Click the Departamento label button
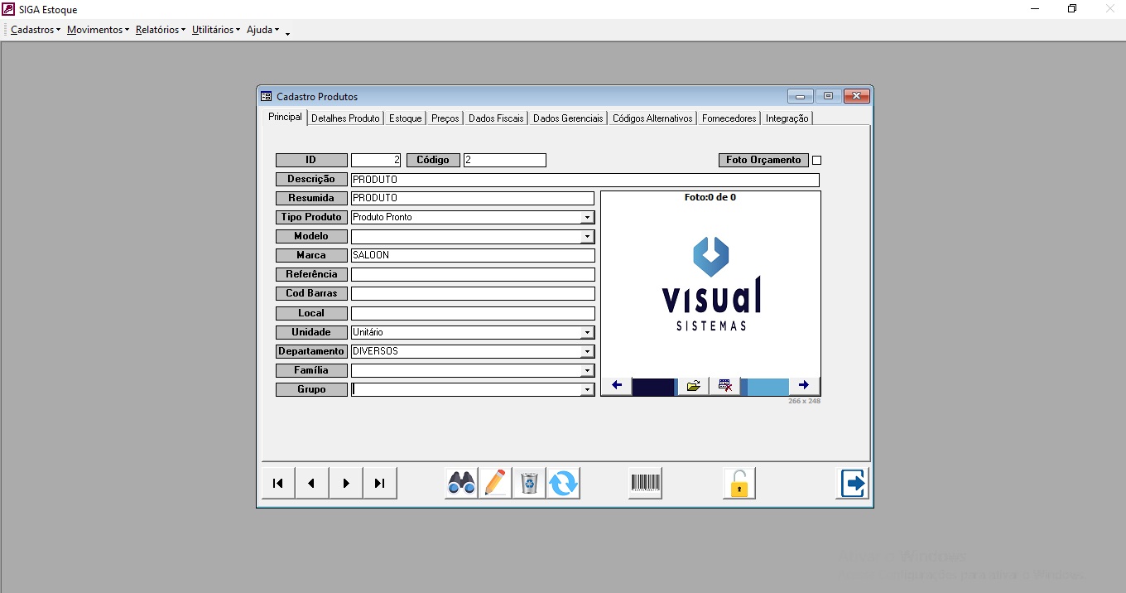 coord(311,352)
